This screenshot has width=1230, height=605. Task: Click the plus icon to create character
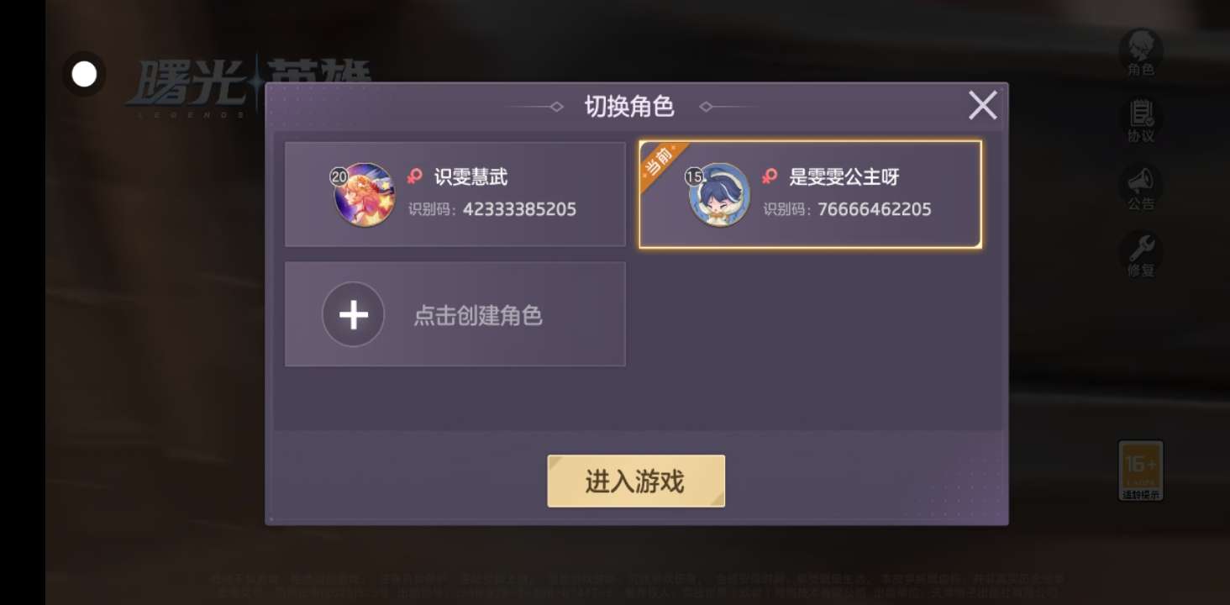pyautogui.click(x=353, y=314)
